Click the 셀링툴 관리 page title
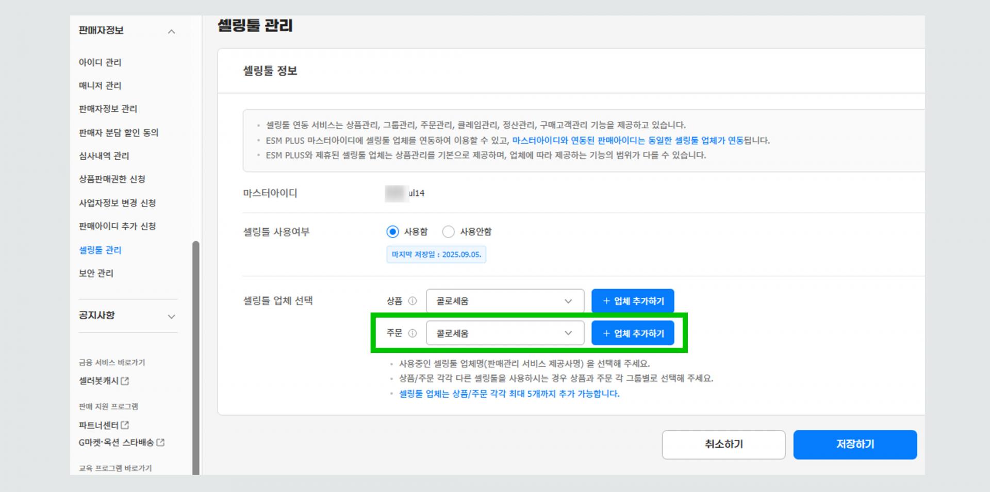The height and width of the screenshot is (492, 990). click(x=255, y=25)
